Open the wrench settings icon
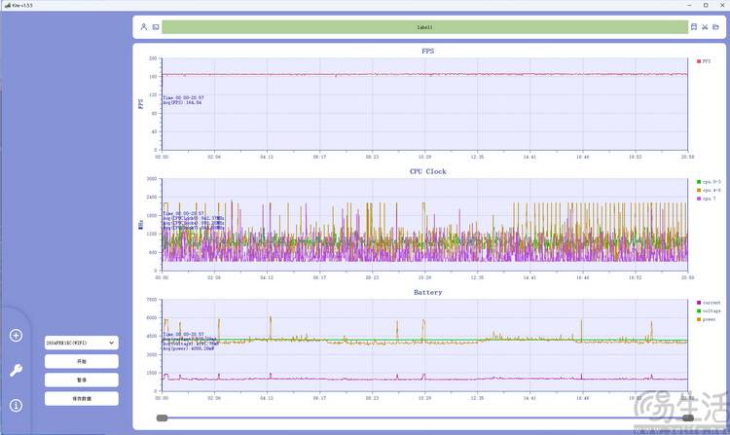 (x=16, y=371)
